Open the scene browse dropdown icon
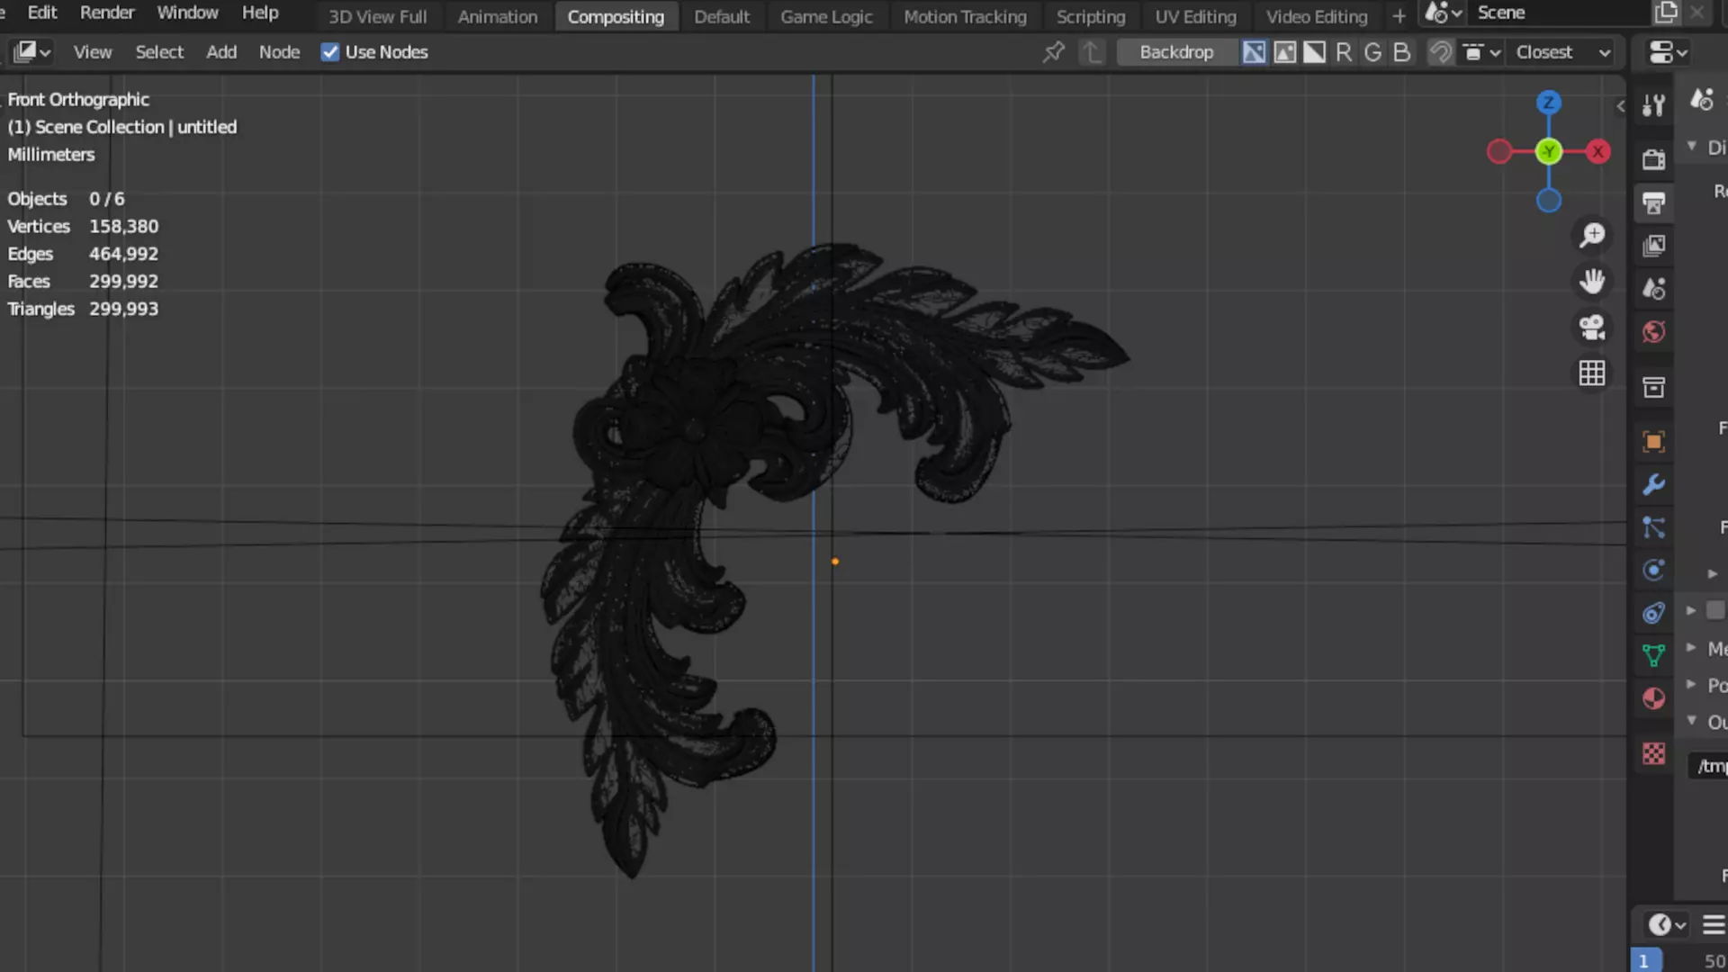1728x972 pixels. (x=1444, y=13)
